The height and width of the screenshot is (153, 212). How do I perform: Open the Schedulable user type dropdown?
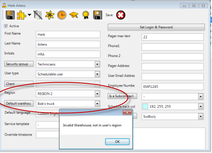97,74
